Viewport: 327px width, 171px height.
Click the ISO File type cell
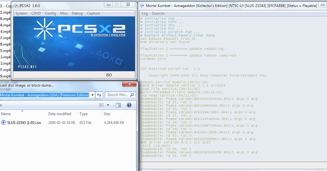point(85,123)
